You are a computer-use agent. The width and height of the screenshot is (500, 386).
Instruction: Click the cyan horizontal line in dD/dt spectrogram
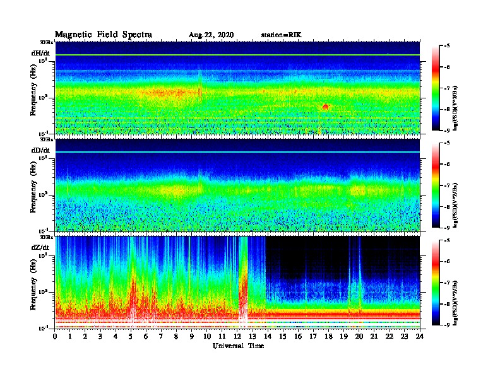[237, 152]
